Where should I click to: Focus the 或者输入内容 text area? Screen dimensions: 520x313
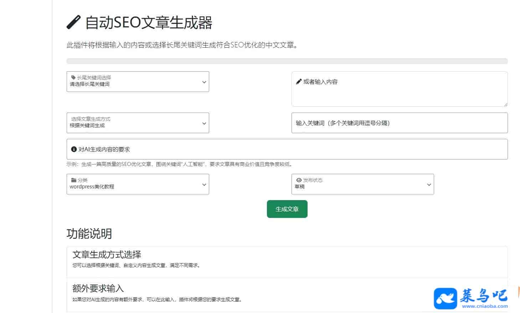coord(400,89)
